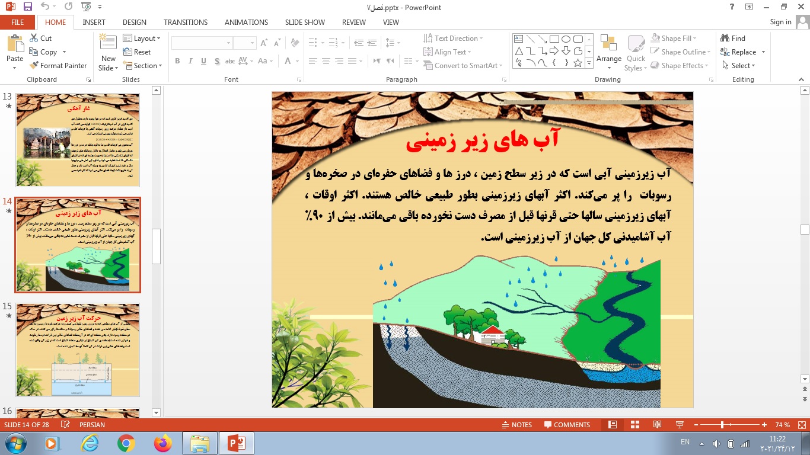Expand the Layout dropdown

pyautogui.click(x=142, y=39)
